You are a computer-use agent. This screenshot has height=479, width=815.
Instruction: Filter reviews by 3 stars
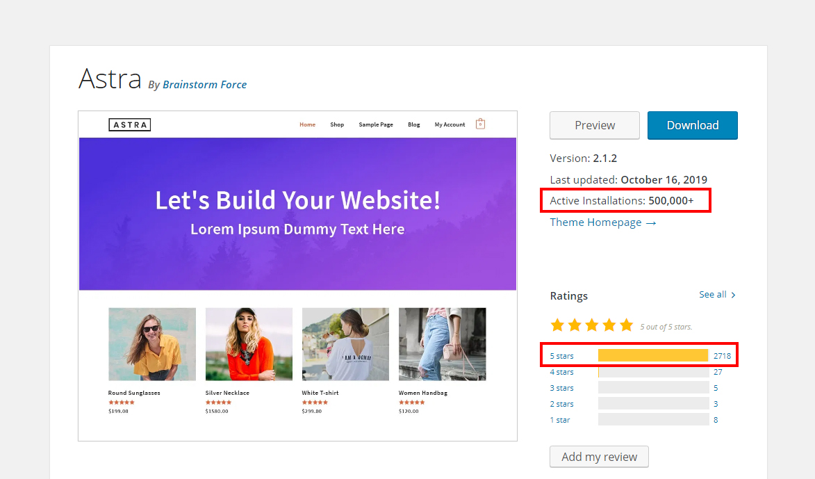click(562, 389)
